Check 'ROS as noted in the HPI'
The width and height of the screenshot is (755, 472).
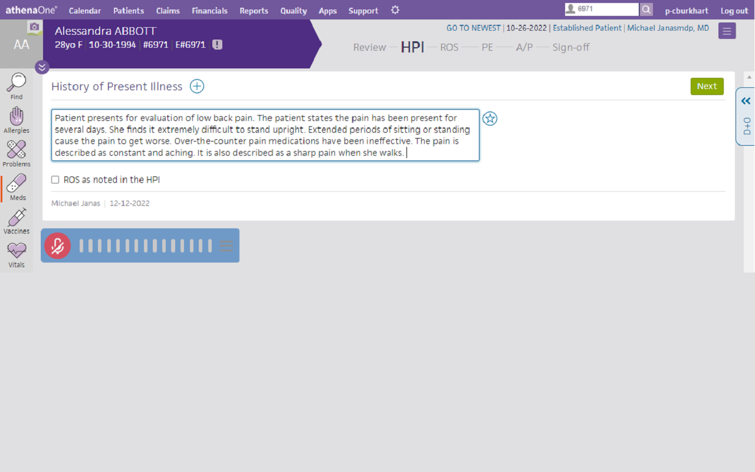[55, 180]
